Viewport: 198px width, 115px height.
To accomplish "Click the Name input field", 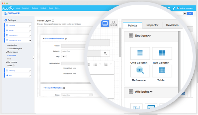I will point(73,46).
